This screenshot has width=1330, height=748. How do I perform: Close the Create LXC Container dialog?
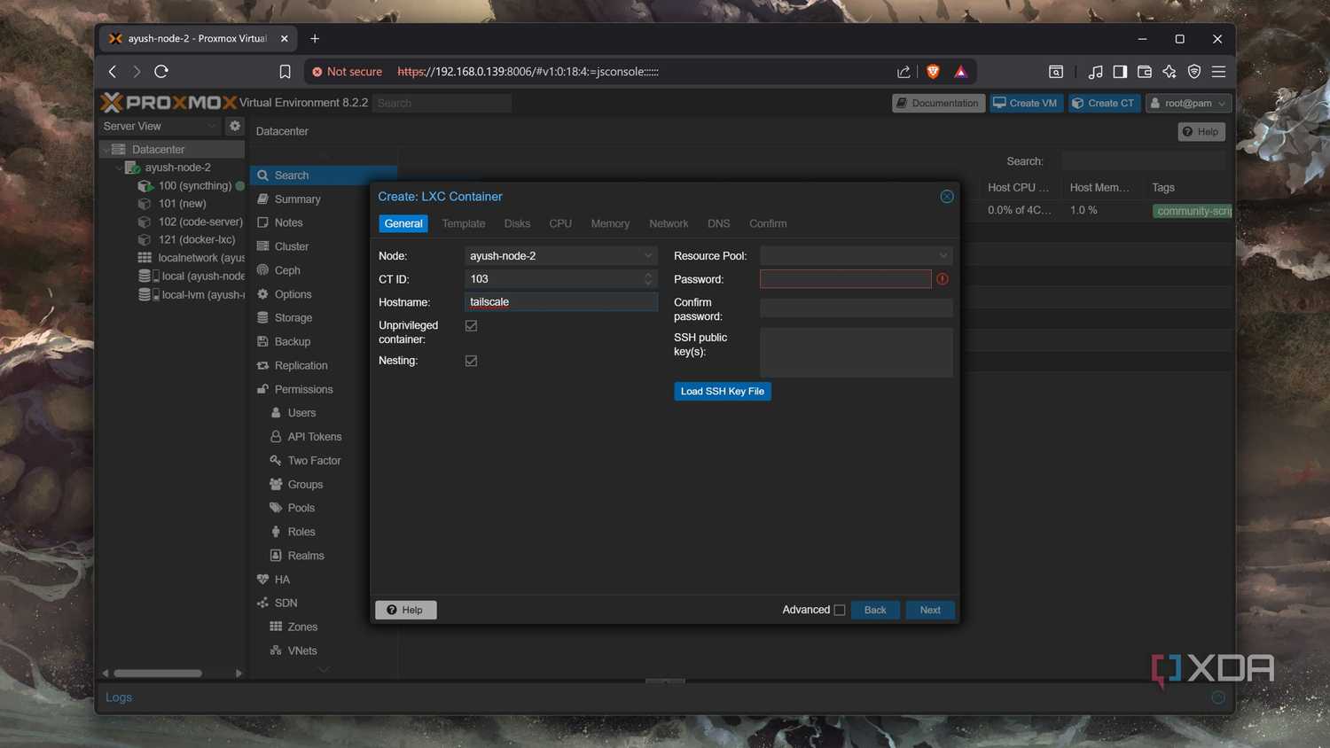pos(947,197)
